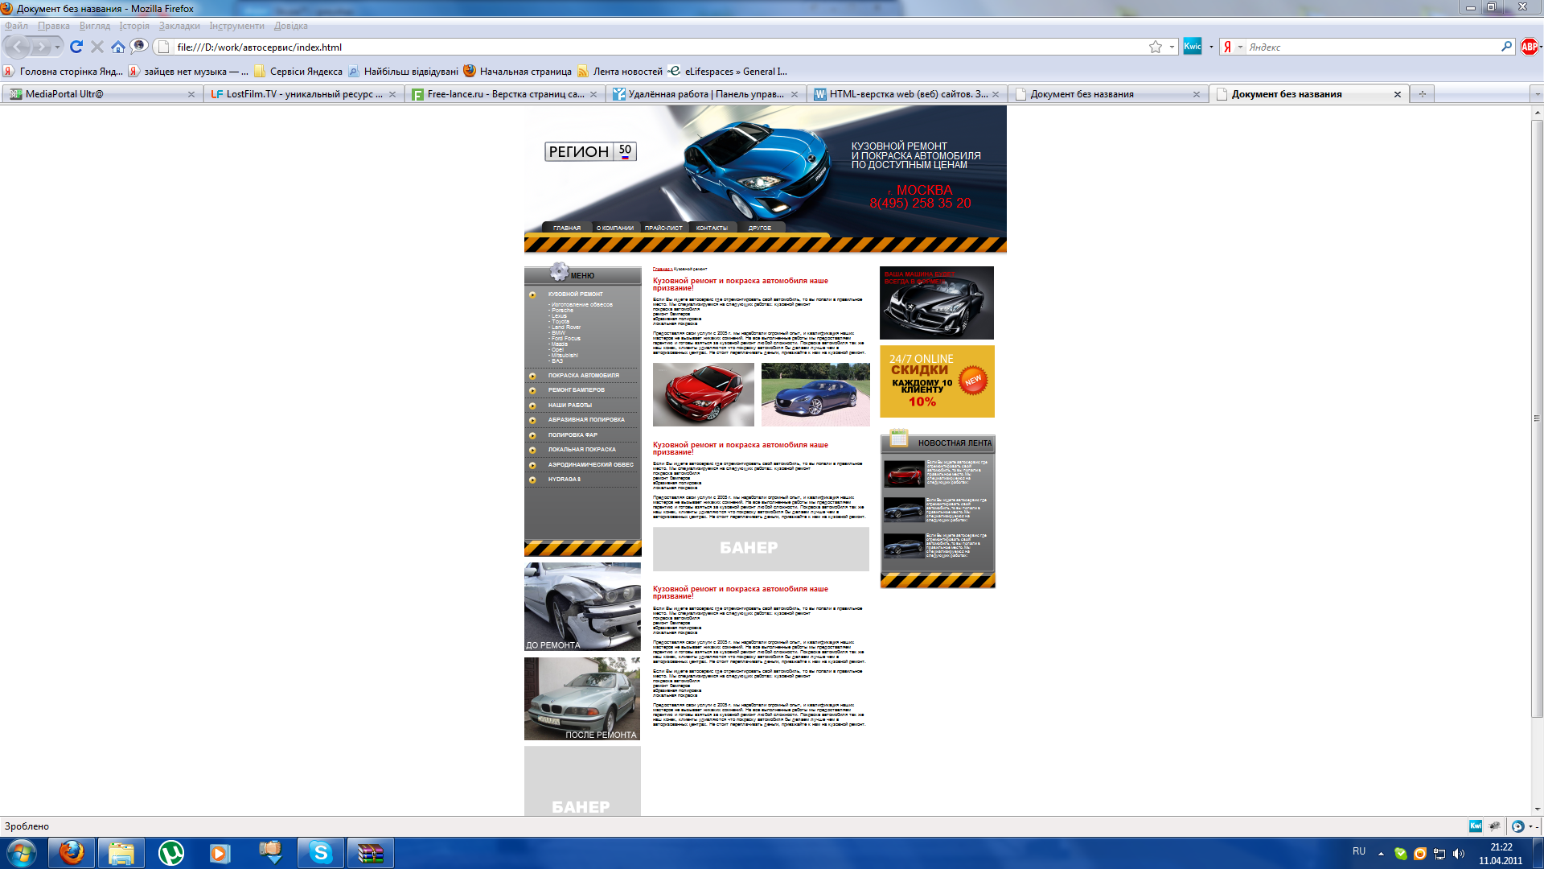Open the list all tabs dropdown
1544x869 pixels.
[1537, 94]
